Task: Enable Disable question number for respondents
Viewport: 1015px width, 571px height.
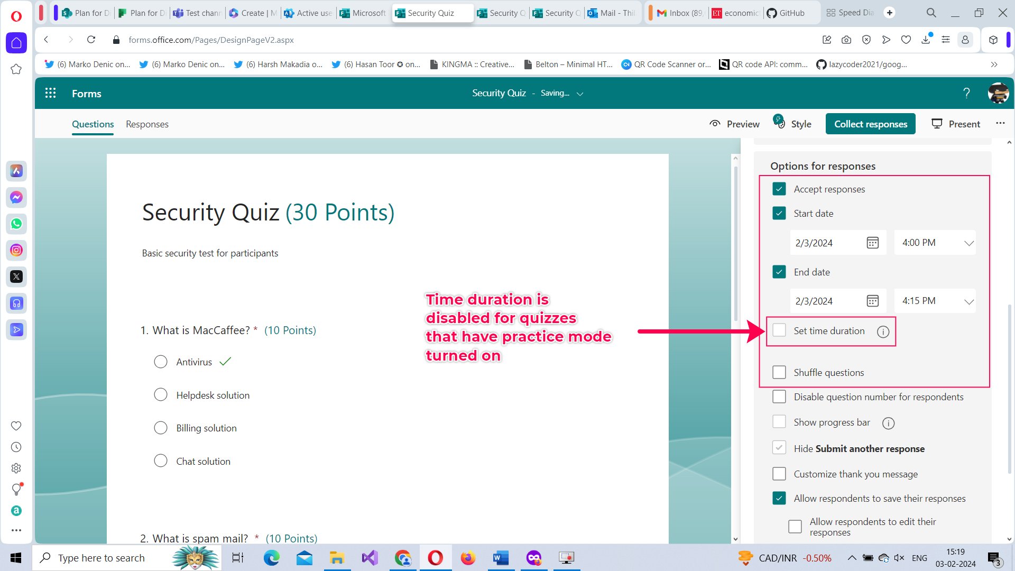Action: coord(779,397)
